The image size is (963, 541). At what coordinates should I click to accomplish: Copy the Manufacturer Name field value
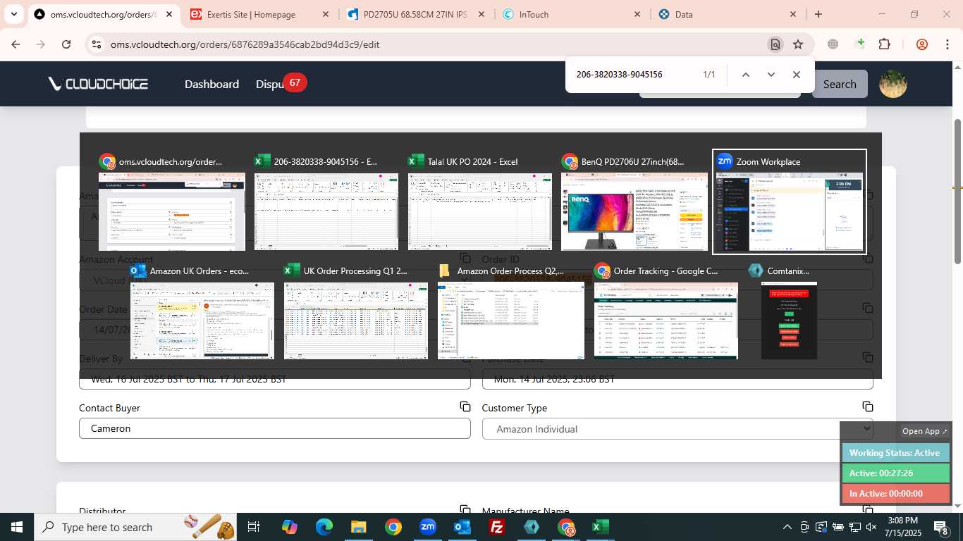[868, 510]
